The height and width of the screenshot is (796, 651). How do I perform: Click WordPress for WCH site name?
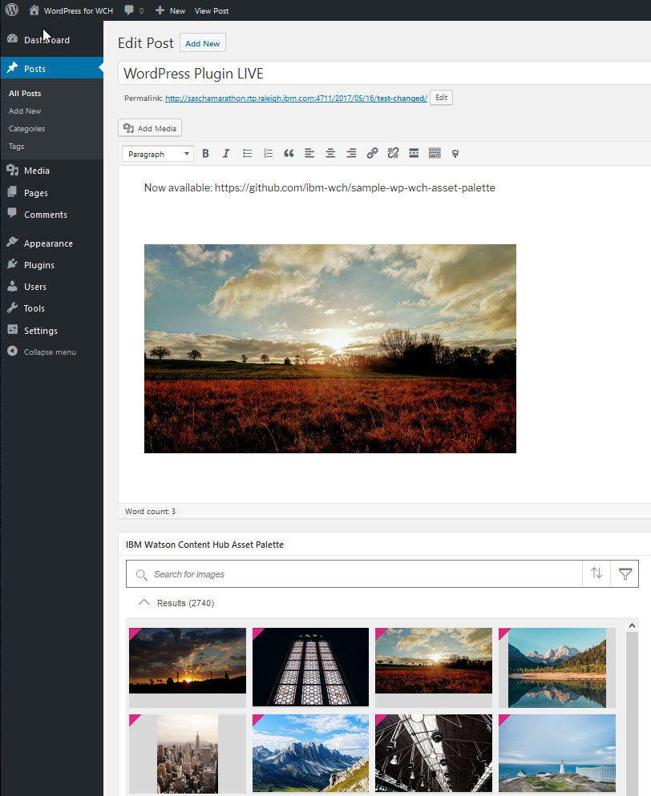71,10
